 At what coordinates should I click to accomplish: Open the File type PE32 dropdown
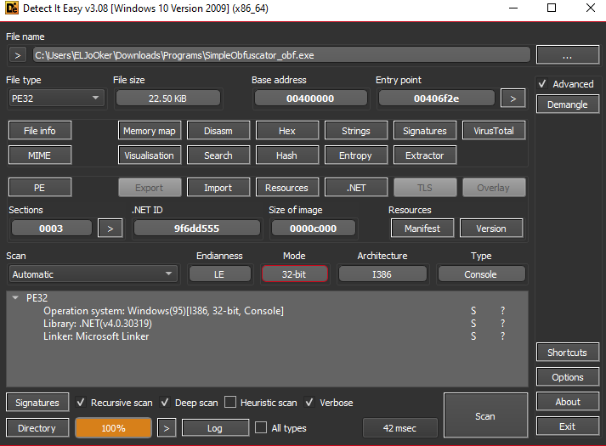pyautogui.click(x=55, y=99)
